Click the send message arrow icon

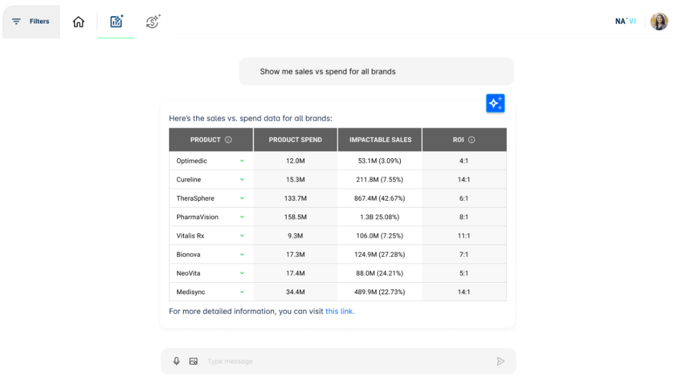point(500,361)
